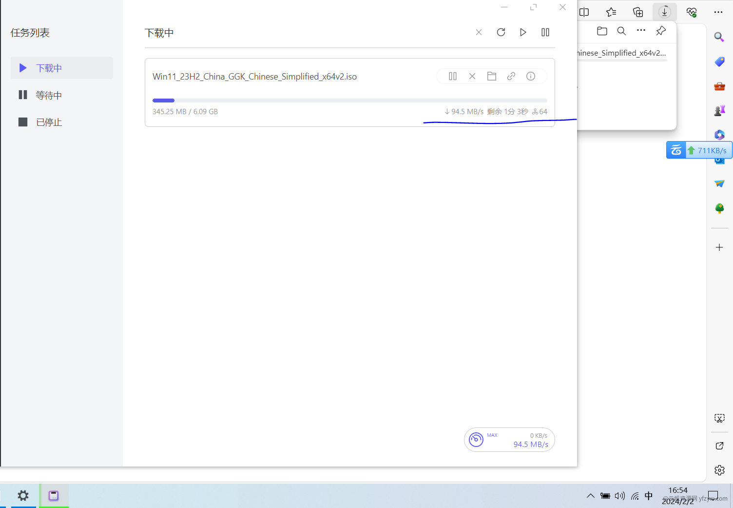733x508 pixels.
Task: Open the 下载中 task list
Action: click(x=62, y=68)
